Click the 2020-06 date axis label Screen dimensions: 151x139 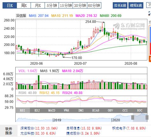click(x=36, y=63)
